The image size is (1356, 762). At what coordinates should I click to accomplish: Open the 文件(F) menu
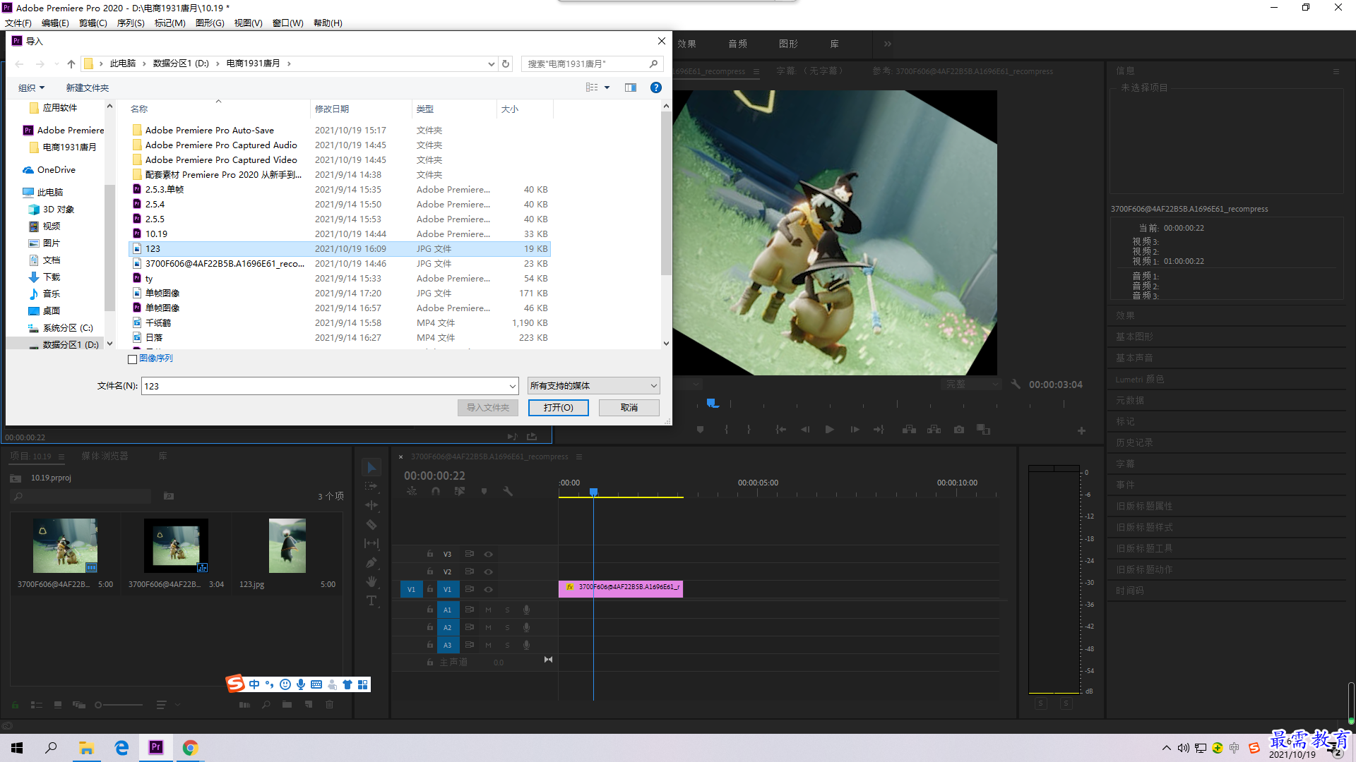(18, 23)
